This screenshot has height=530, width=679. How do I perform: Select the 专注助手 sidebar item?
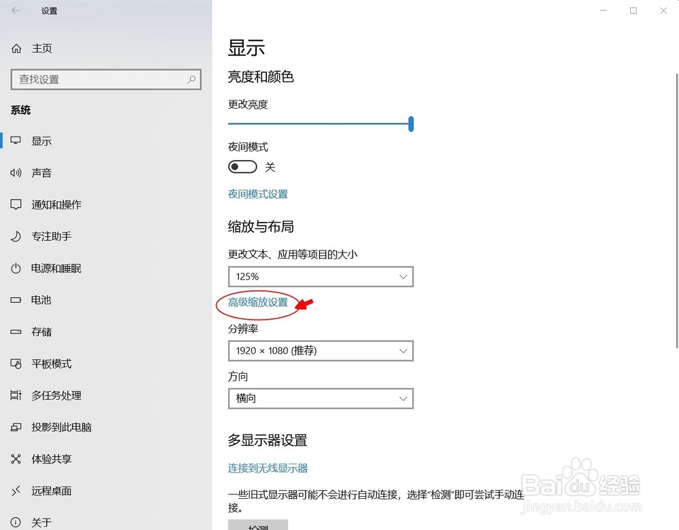point(51,236)
